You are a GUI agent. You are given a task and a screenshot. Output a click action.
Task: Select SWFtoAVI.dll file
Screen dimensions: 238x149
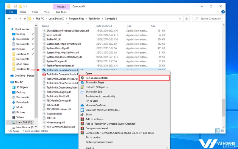coord(54,39)
